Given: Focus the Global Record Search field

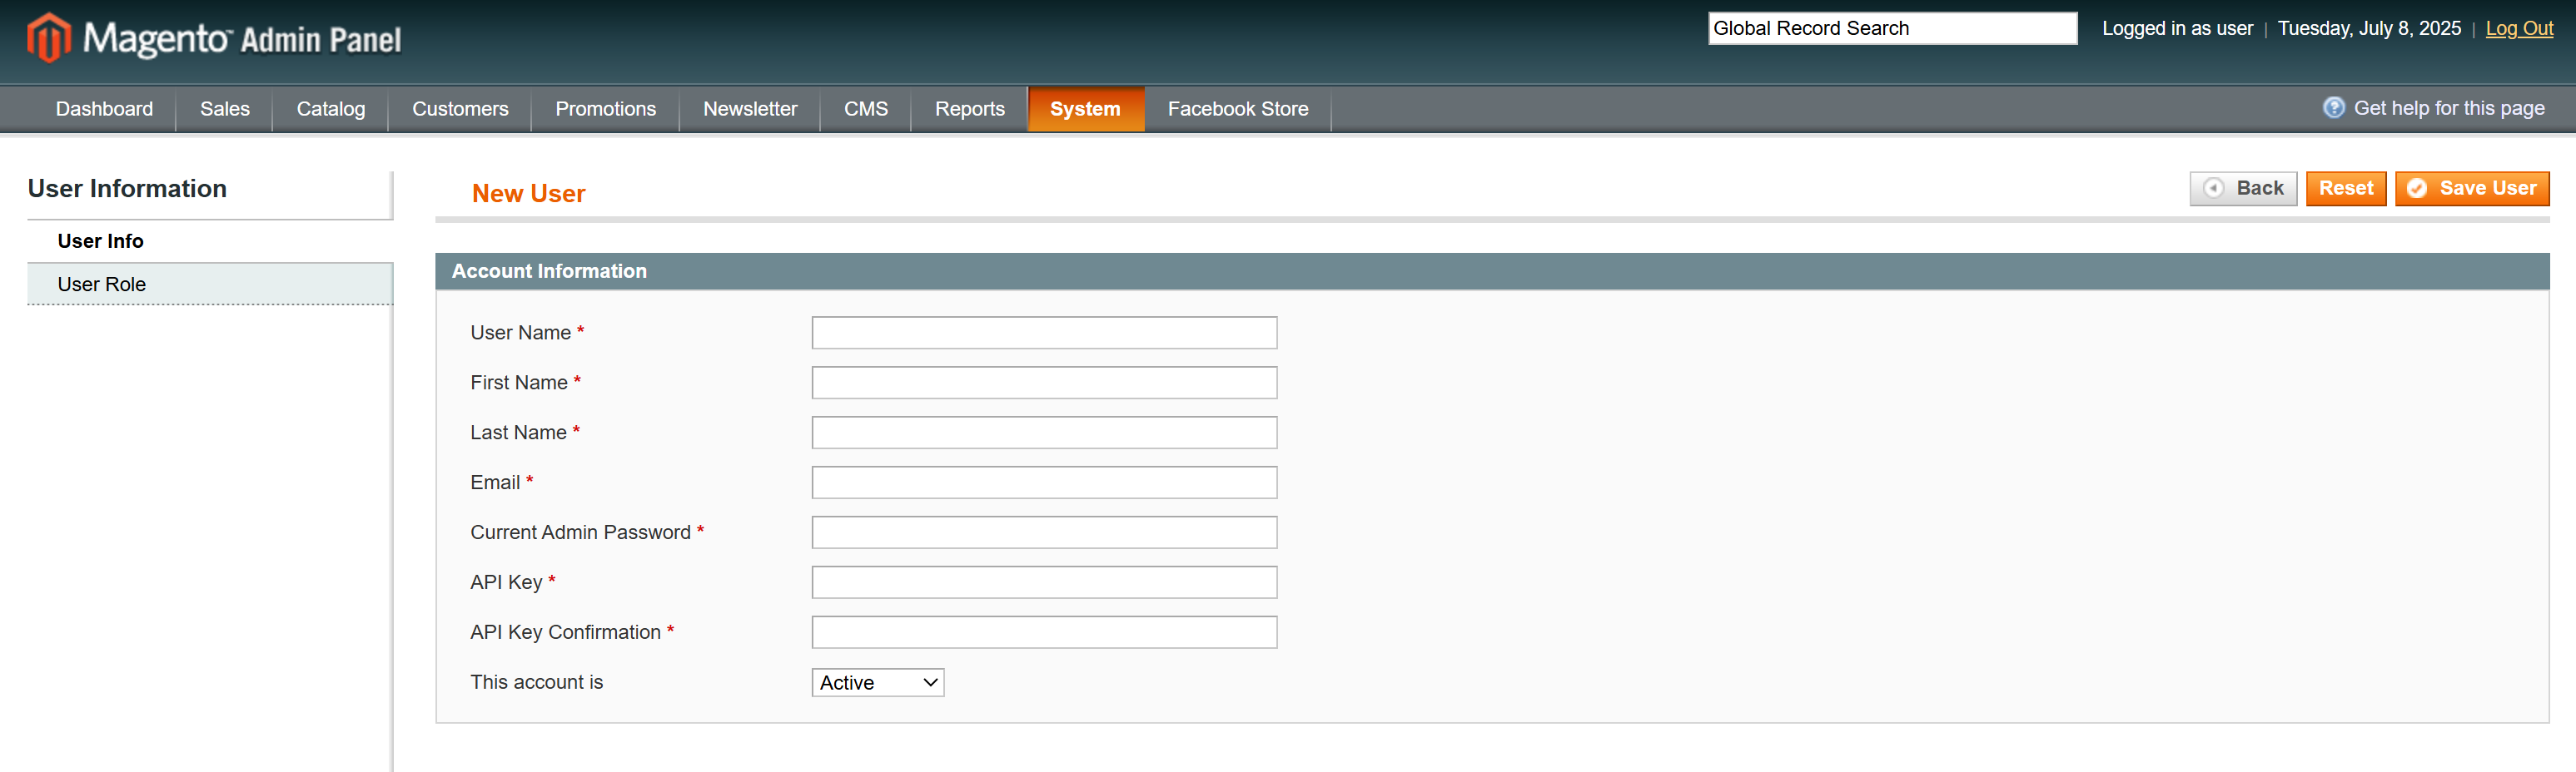Looking at the screenshot, I should [x=1892, y=28].
